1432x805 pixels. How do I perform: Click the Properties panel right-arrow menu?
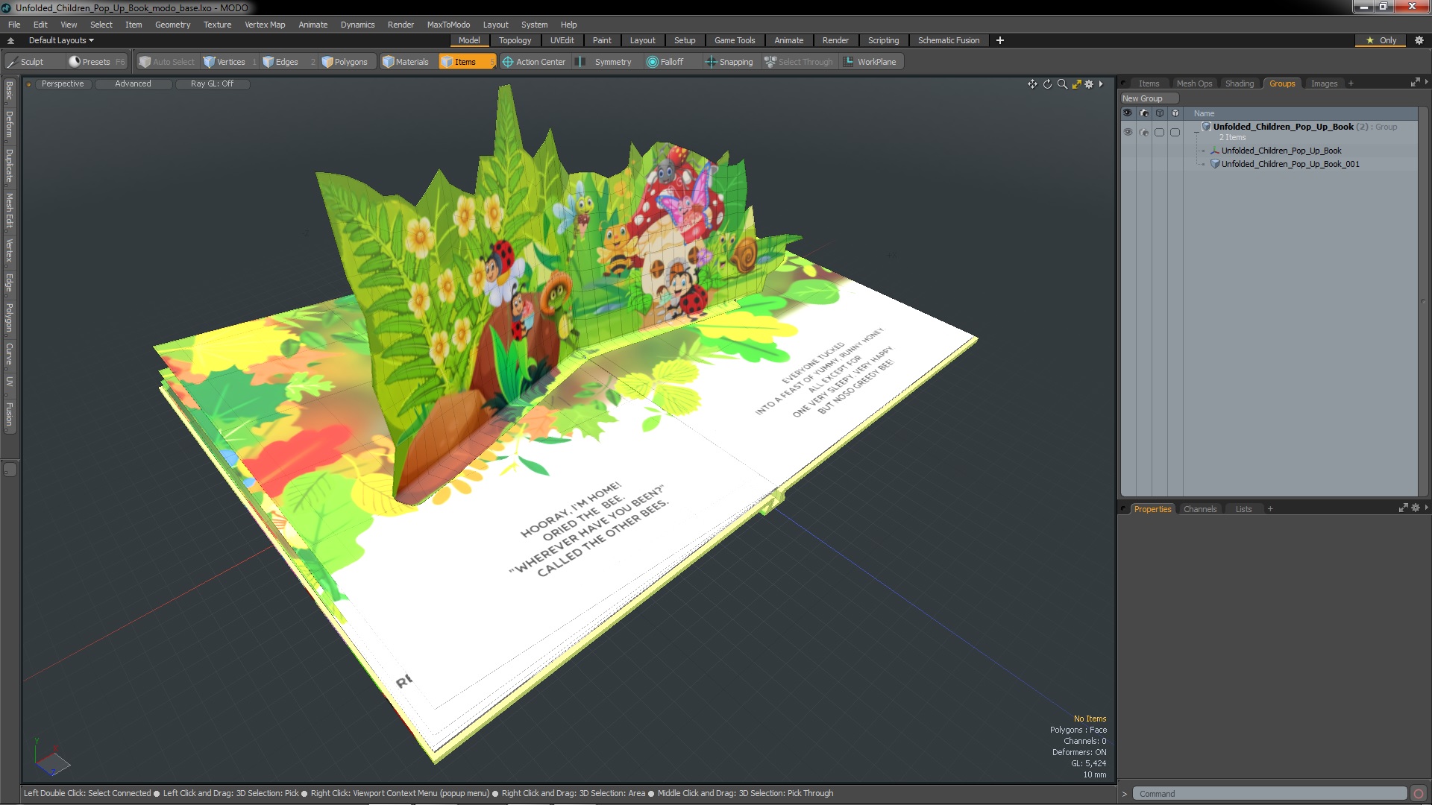pos(1426,508)
